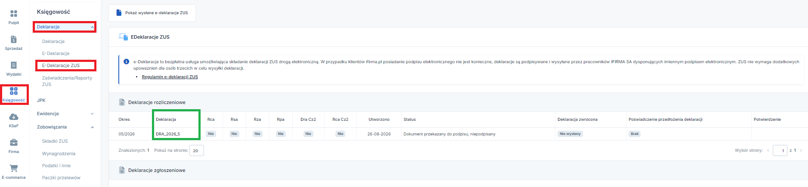Click the Pokaż na stronie input field
Viewport: 808px width, 187px height.
(x=197, y=150)
